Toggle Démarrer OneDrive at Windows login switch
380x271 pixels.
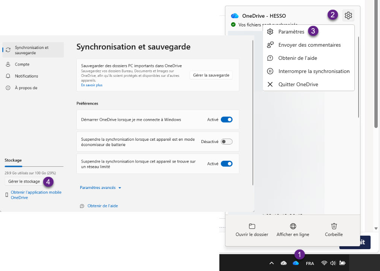pos(226,120)
